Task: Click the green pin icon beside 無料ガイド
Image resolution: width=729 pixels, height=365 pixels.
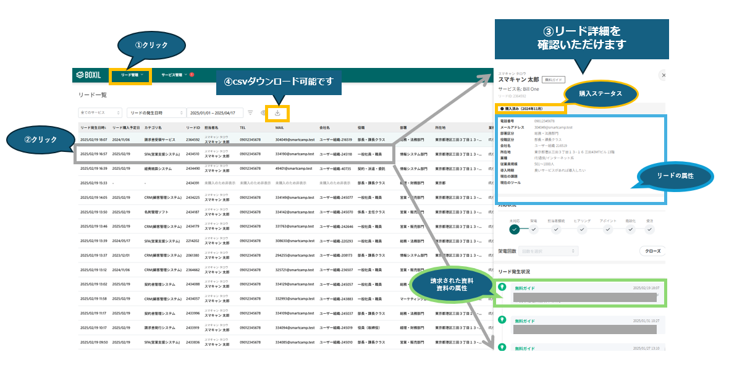Action: [502, 288]
